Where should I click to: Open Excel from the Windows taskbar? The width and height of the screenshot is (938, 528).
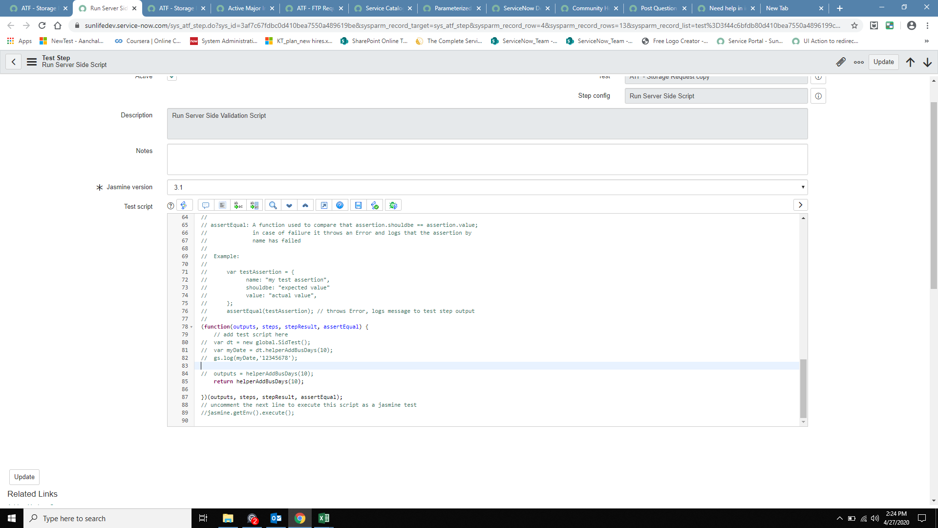[323, 518]
